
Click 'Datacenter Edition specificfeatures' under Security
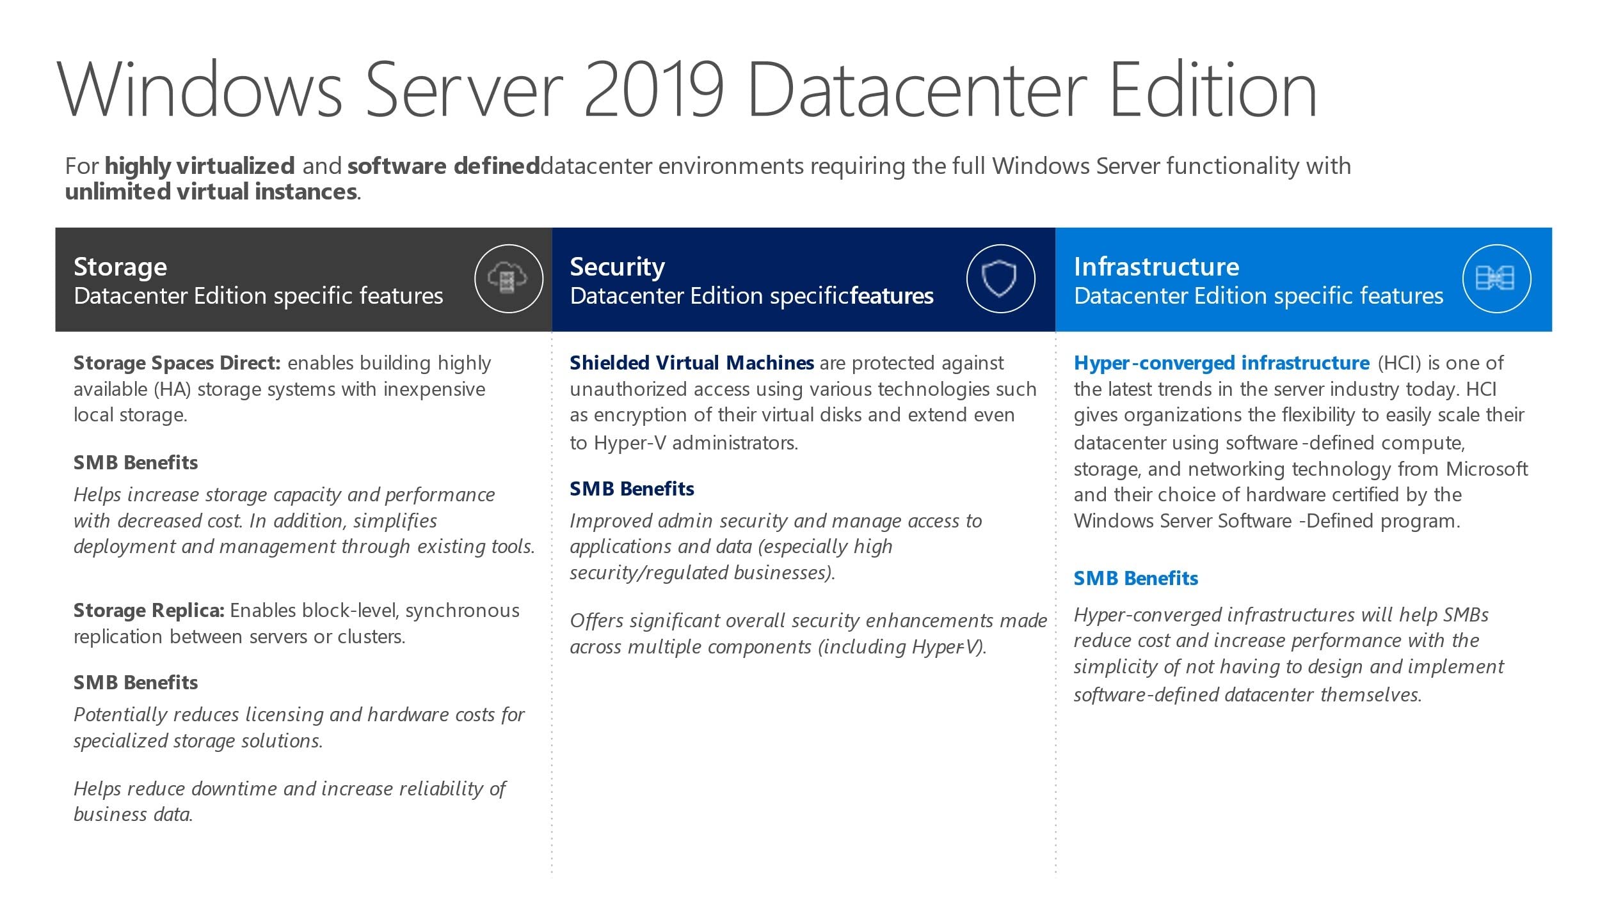(x=752, y=296)
